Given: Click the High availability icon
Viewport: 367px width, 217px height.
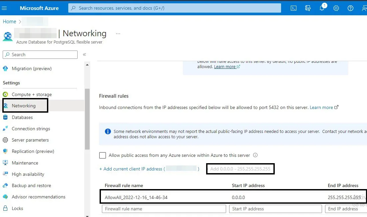Looking at the screenshot, I should click(5, 174).
